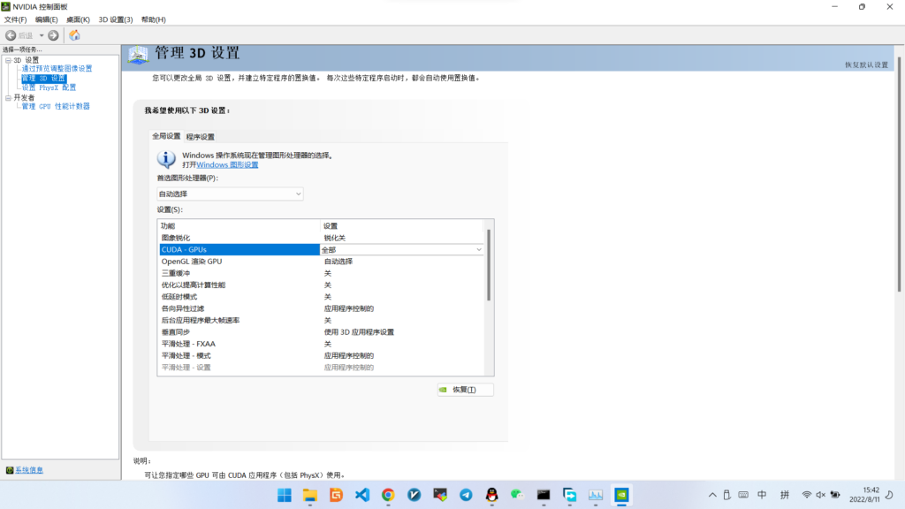Open the 首选图形处理器 dropdown

230,194
